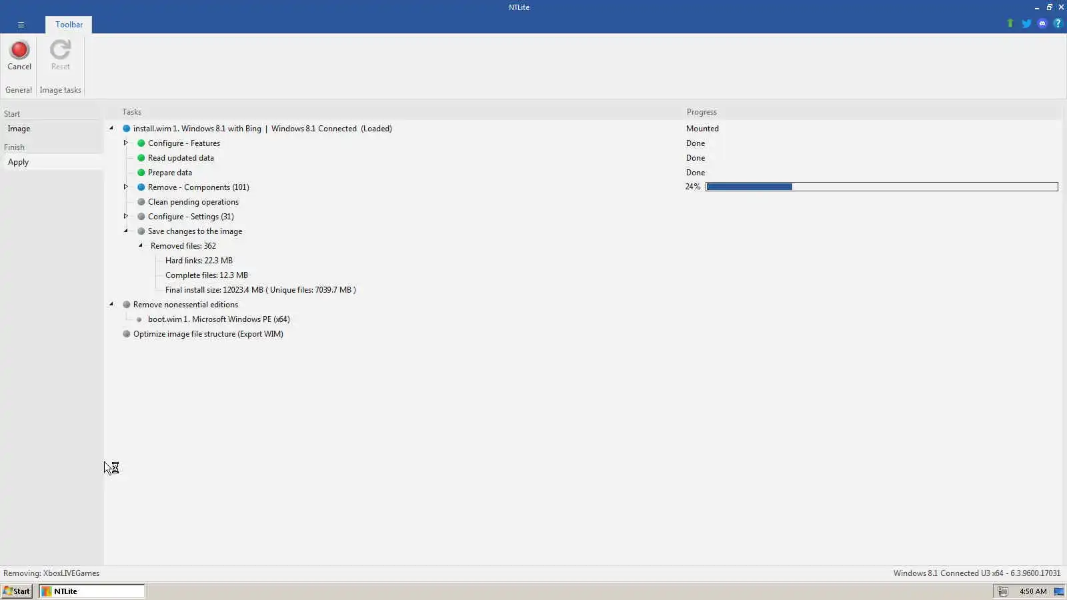Click the Removing: XboxLIVEGames status text
This screenshot has width=1067, height=600.
point(51,573)
